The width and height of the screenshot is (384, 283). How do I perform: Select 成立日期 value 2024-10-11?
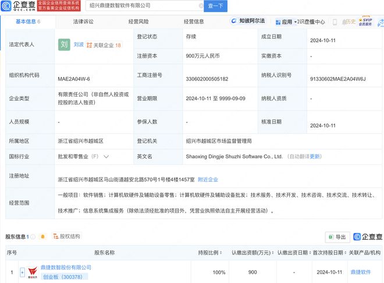click(323, 40)
